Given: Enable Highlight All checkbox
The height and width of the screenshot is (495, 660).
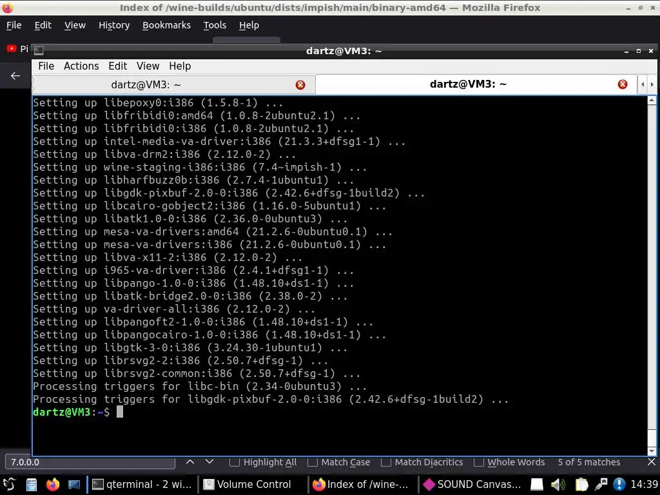Looking at the screenshot, I should 235,462.
